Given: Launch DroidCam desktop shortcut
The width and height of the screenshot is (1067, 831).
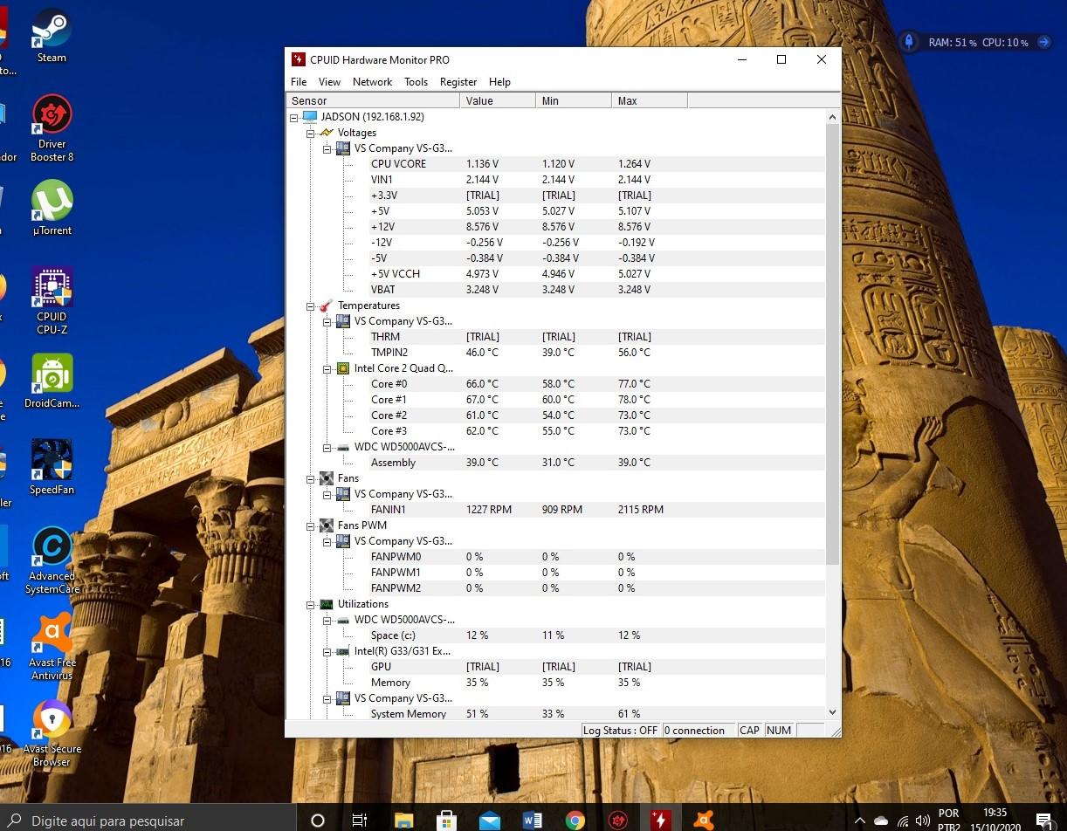Looking at the screenshot, I should tap(52, 381).
